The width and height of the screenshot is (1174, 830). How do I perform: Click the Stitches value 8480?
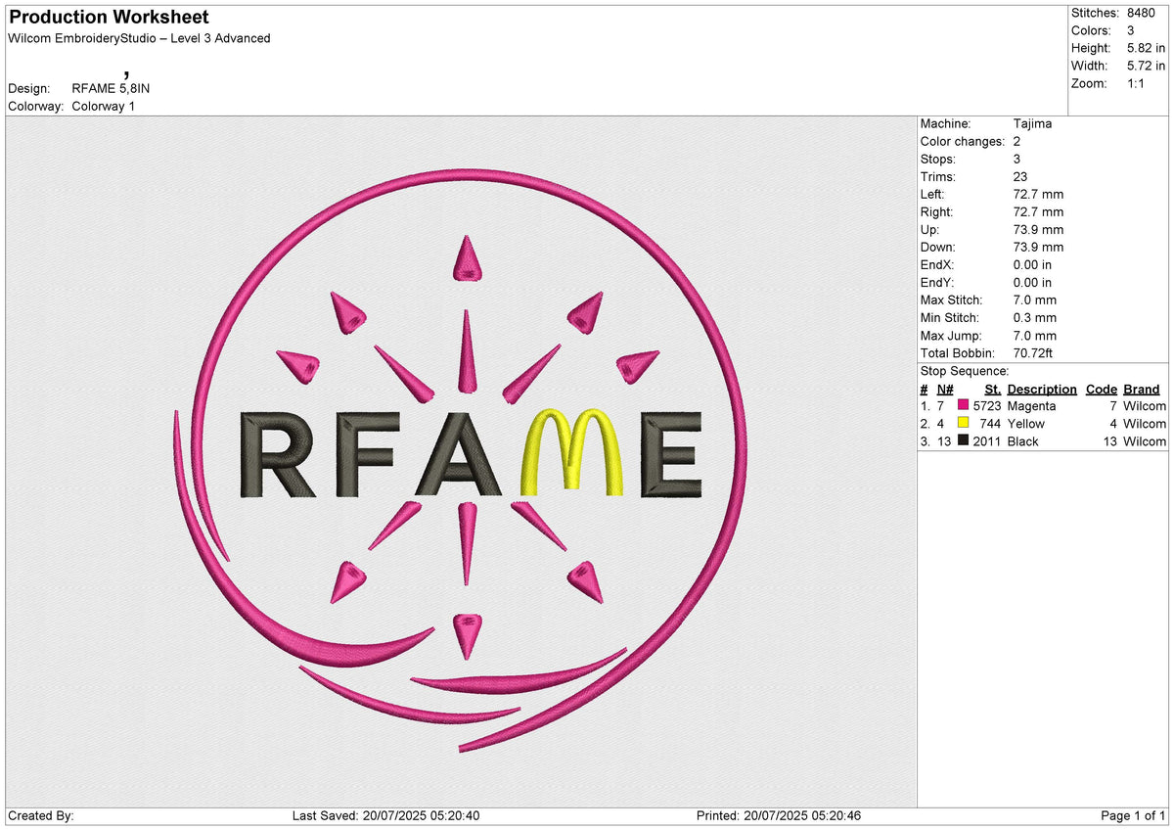[x=1141, y=13]
